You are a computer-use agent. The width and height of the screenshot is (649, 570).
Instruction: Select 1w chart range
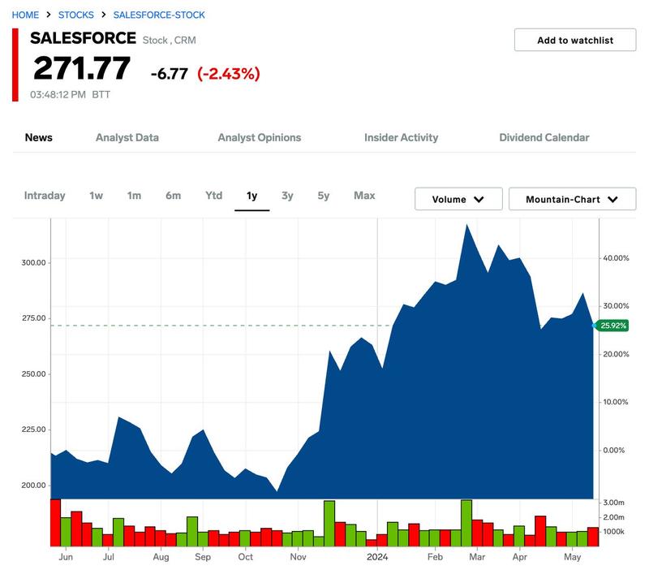click(96, 196)
